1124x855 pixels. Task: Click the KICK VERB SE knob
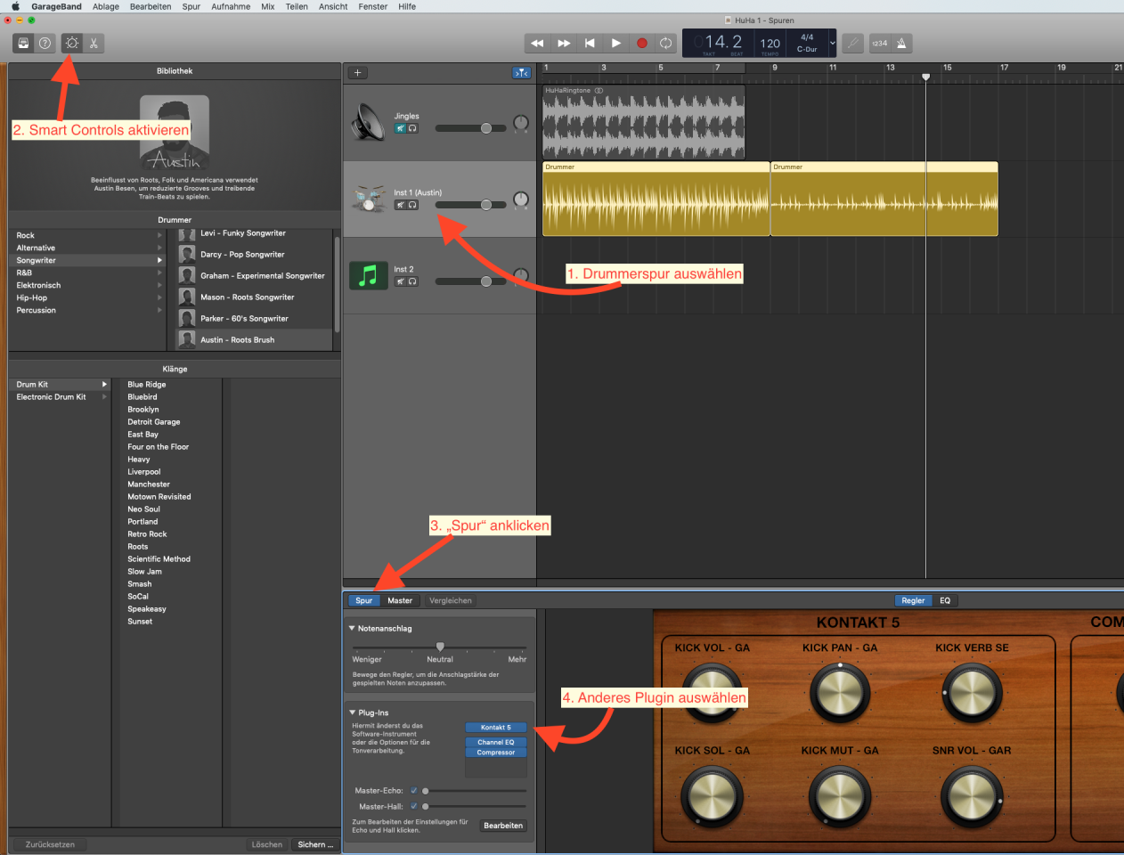(x=972, y=692)
